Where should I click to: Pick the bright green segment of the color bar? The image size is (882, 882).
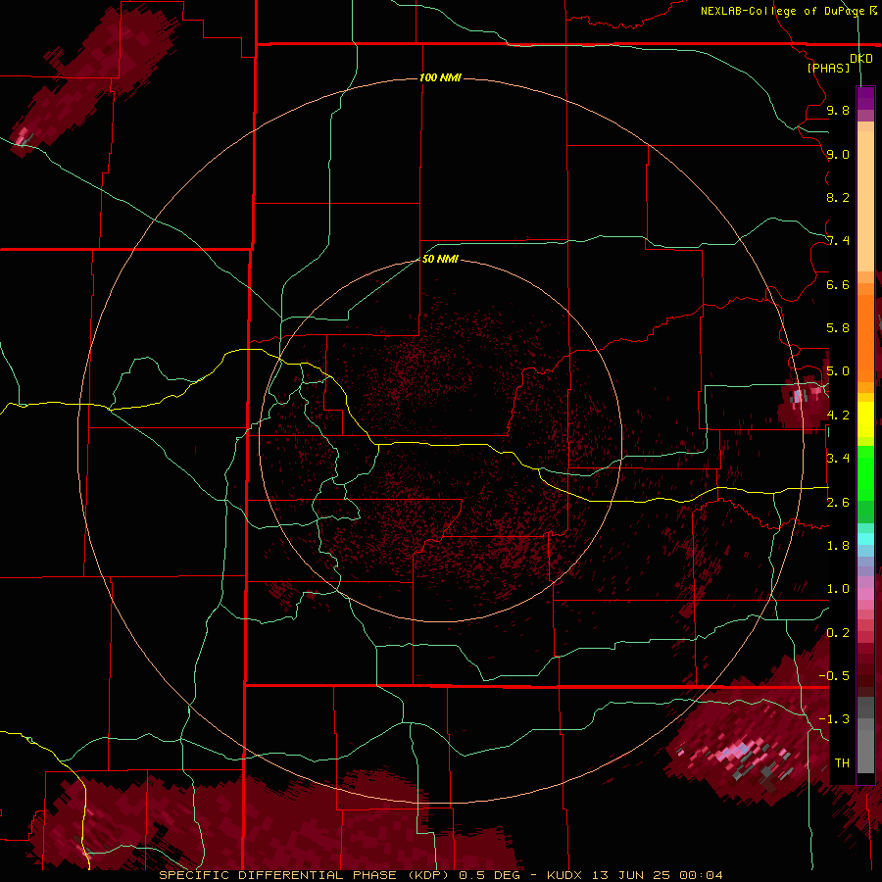[865, 473]
